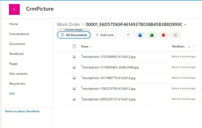This screenshot has width=202, height=128.
Task: Open the filters pane button
Action: click(128, 35)
